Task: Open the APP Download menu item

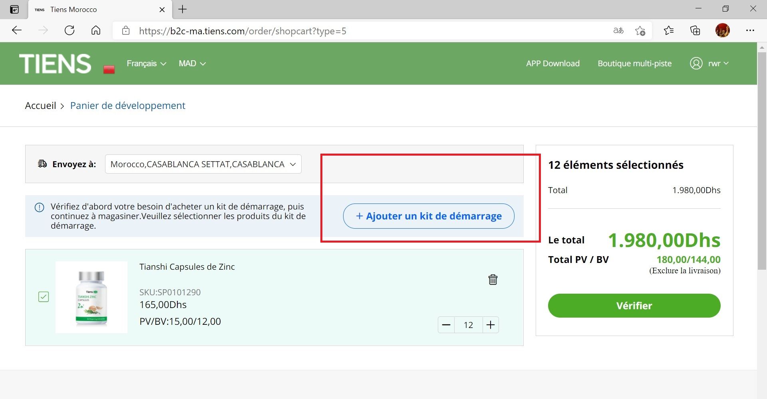Action: (x=552, y=63)
